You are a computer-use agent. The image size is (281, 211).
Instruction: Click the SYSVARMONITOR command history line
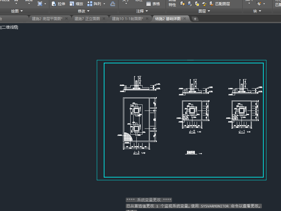(194, 206)
